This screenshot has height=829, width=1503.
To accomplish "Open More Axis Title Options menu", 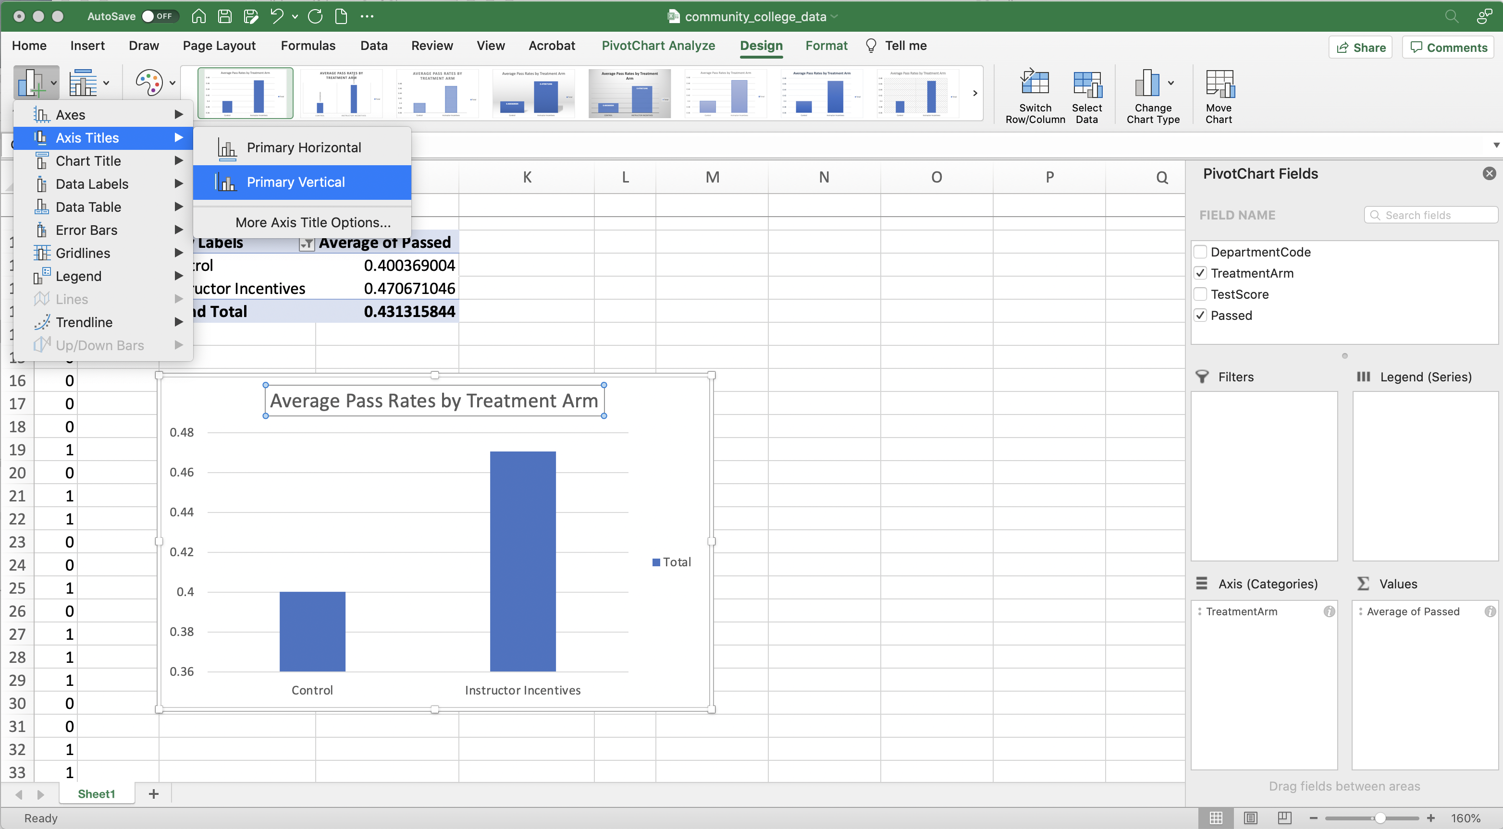I will (x=310, y=221).
